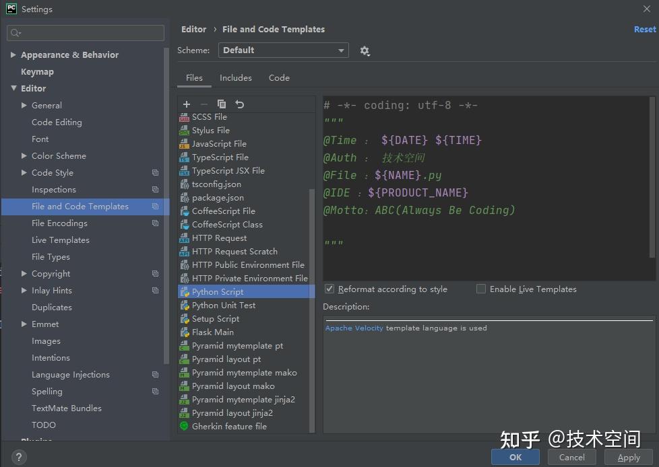Screen dimensions: 659x467
Task: Uncheck Reformat according to style
Action: coord(329,289)
